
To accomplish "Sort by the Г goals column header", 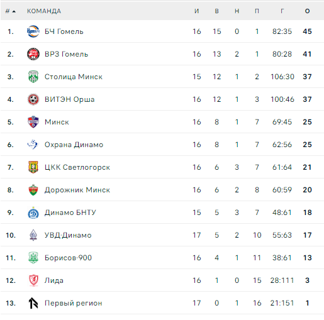I will click(282, 11).
